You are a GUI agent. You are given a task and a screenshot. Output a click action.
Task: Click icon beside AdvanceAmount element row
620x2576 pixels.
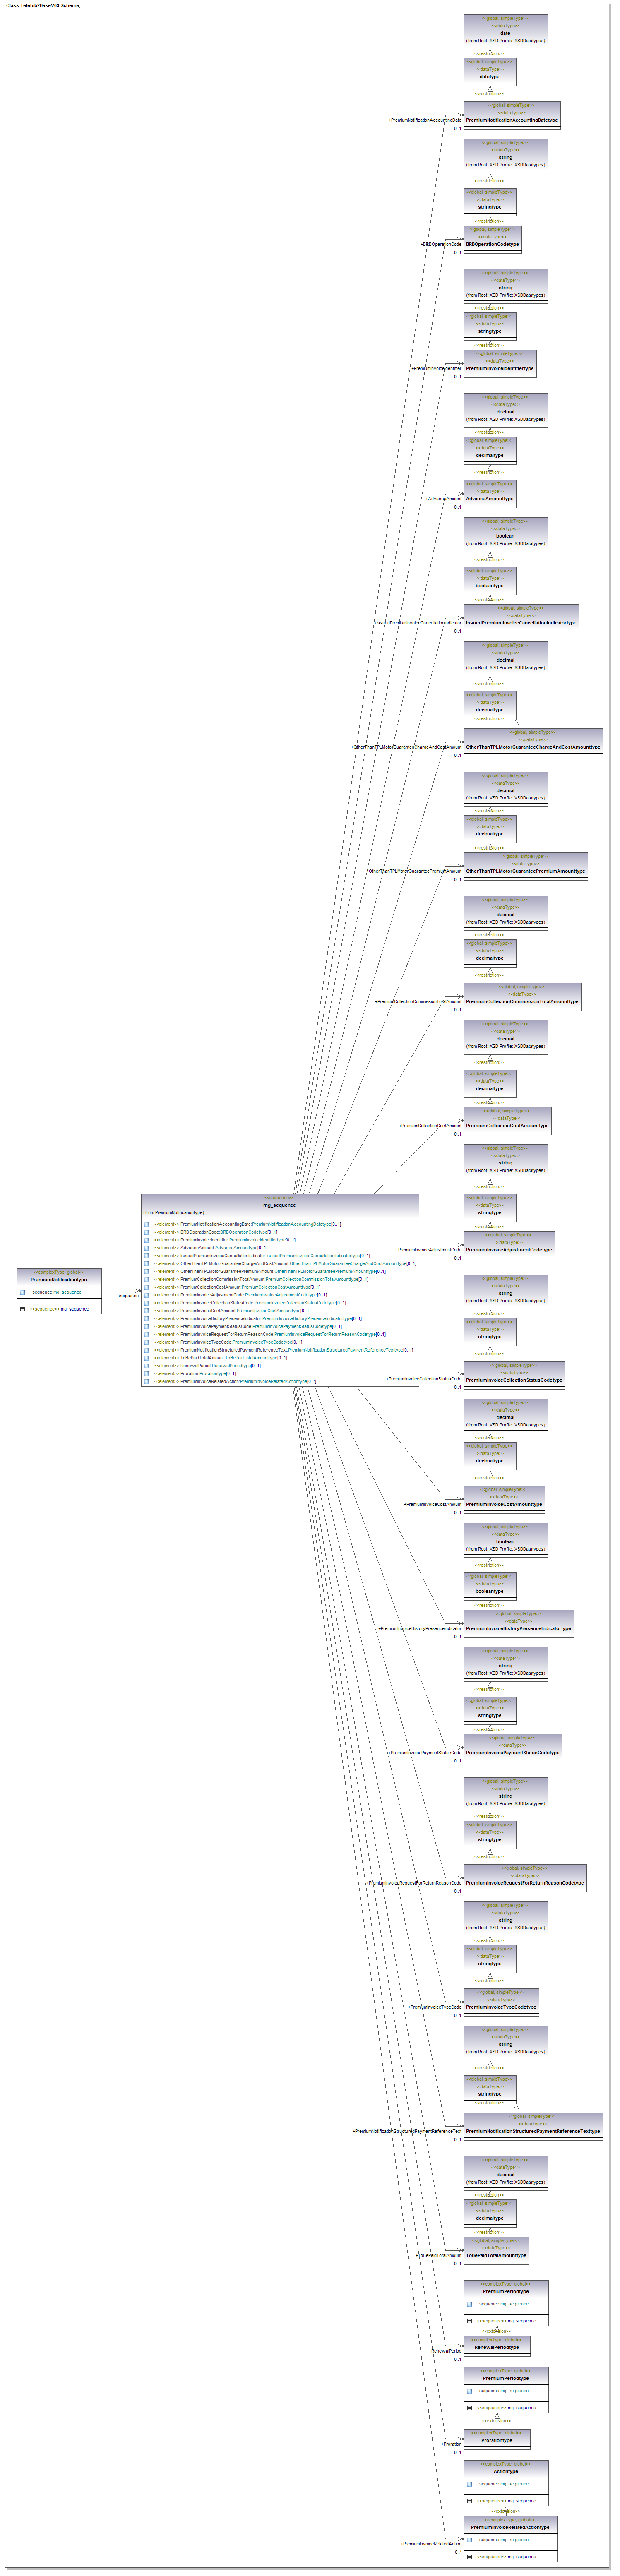pyautogui.click(x=147, y=1248)
